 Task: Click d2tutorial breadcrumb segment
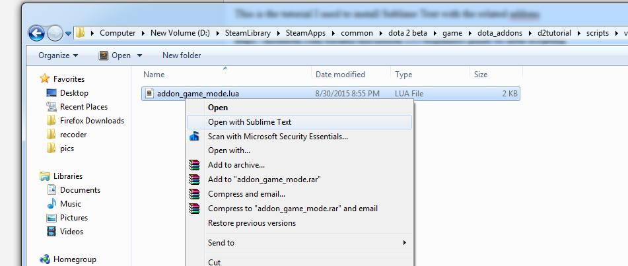coord(554,33)
